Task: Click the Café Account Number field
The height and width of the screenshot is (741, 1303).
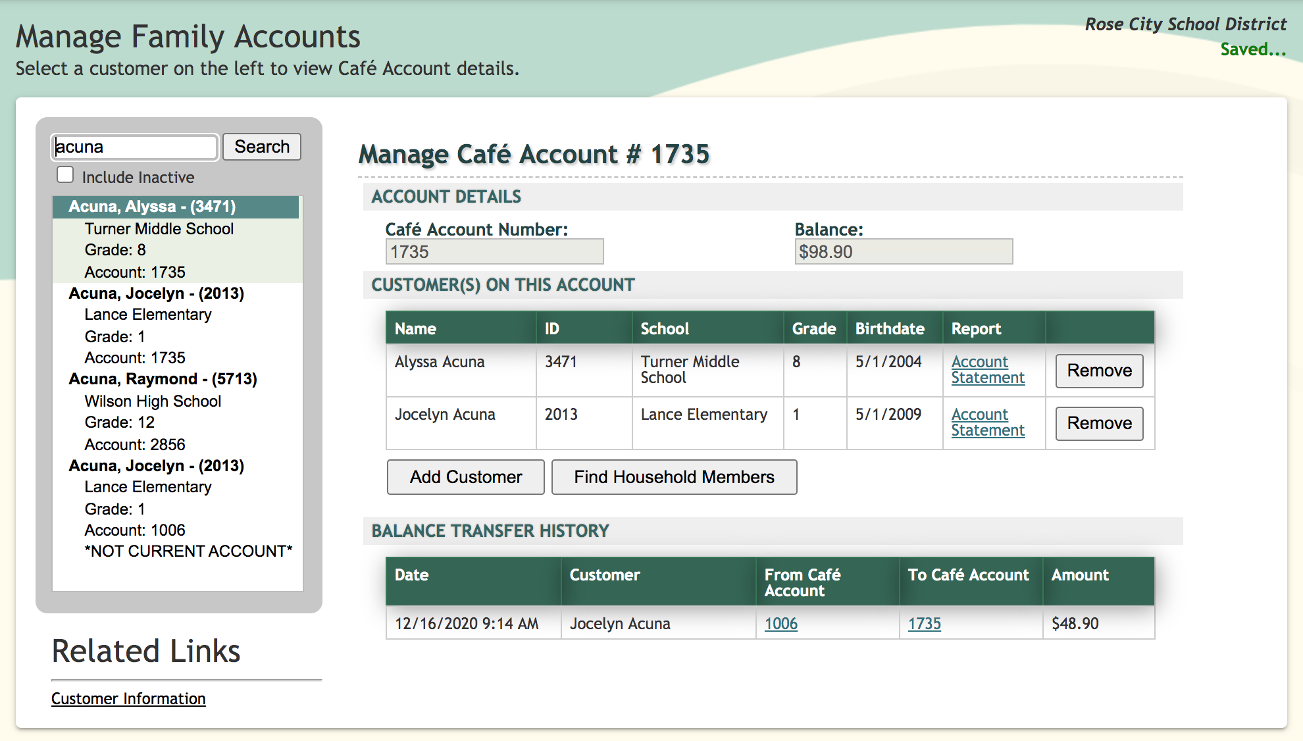Action: click(x=494, y=252)
